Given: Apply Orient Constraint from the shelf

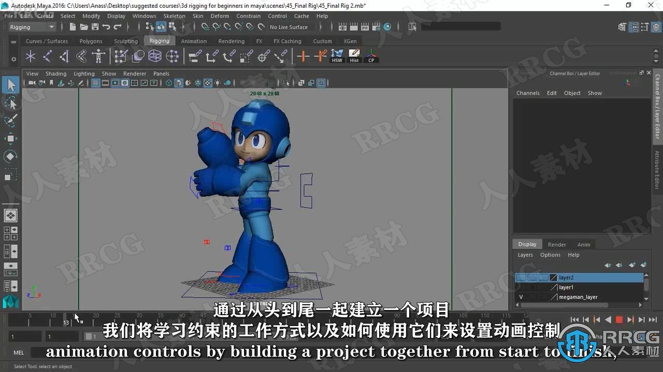Looking at the screenshot, I should [229, 56].
